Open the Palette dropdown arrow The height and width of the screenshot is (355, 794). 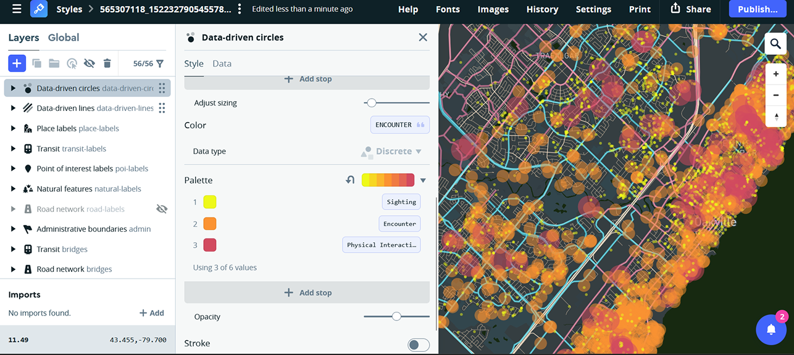coord(423,179)
